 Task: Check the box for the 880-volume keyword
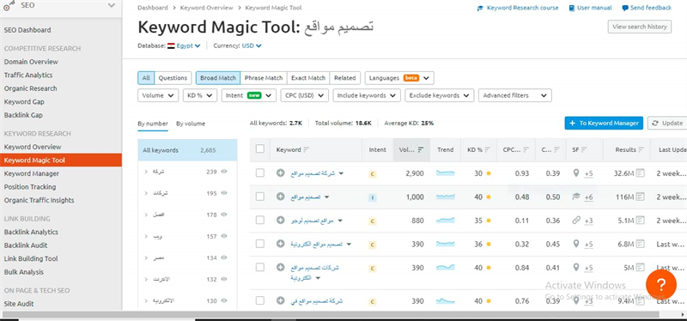(260, 221)
